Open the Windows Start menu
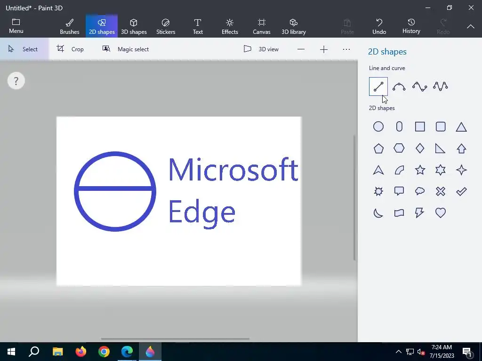The width and height of the screenshot is (482, 361). coord(11,352)
